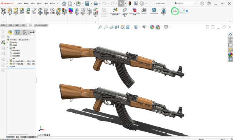Click the Home icon in the title bar
Viewport: 233px width, 140px height.
point(64,3)
